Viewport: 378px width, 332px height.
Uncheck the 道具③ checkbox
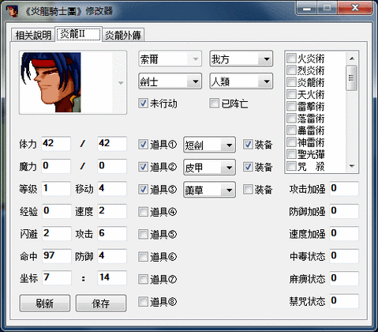(144, 189)
